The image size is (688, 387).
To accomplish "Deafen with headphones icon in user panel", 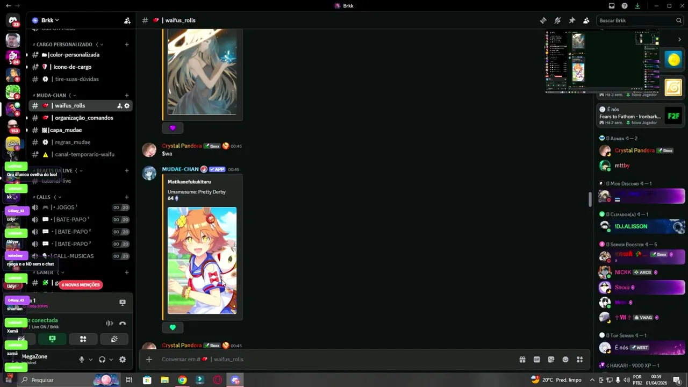I will [102, 360].
